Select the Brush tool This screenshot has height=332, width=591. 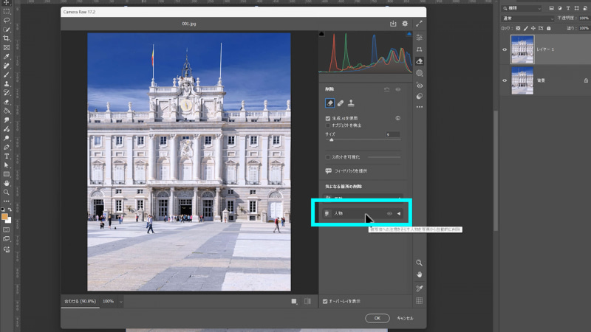tap(7, 75)
